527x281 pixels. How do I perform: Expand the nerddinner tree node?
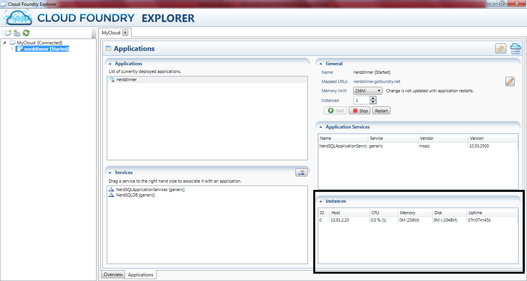click(x=12, y=49)
